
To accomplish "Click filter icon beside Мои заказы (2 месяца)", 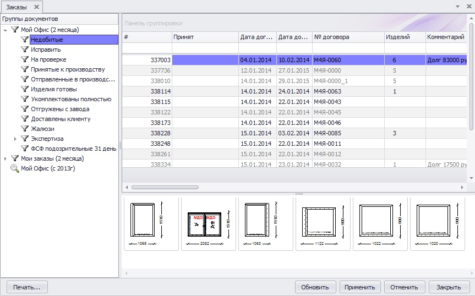I will (15, 158).
